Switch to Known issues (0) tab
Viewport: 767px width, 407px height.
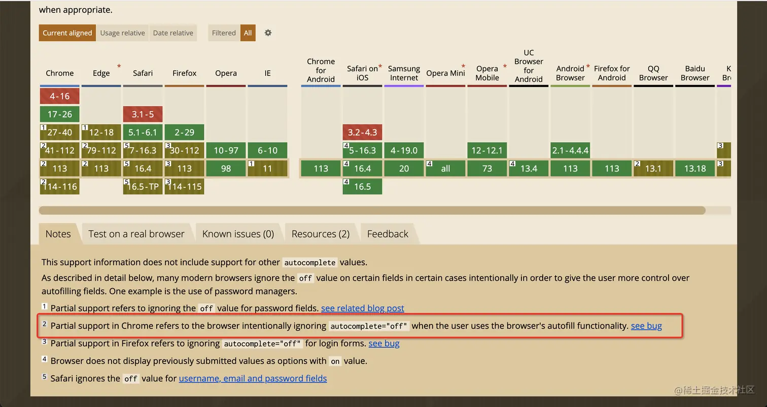point(238,234)
